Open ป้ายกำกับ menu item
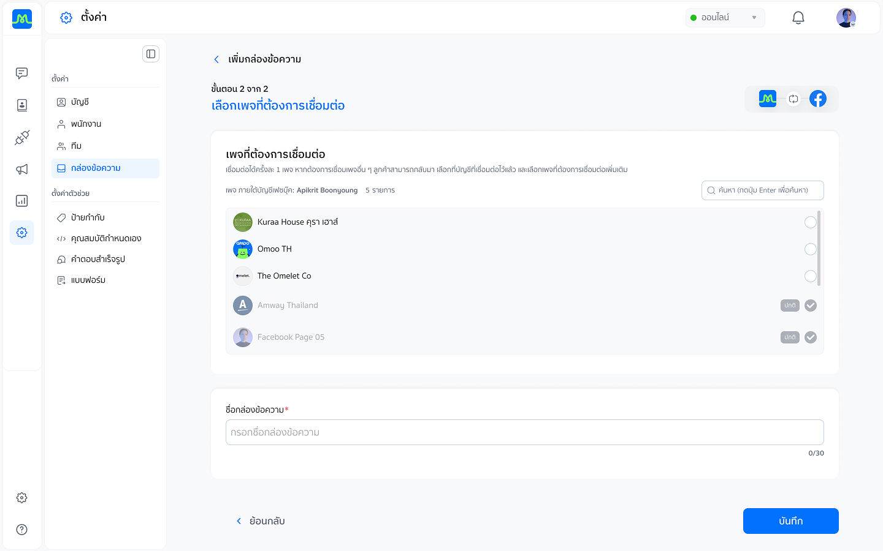 [105, 217]
